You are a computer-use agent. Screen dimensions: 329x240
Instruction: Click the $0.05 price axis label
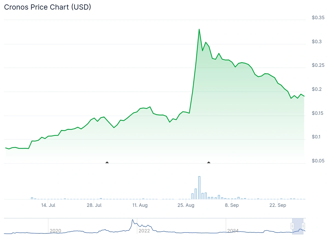pos(318,161)
